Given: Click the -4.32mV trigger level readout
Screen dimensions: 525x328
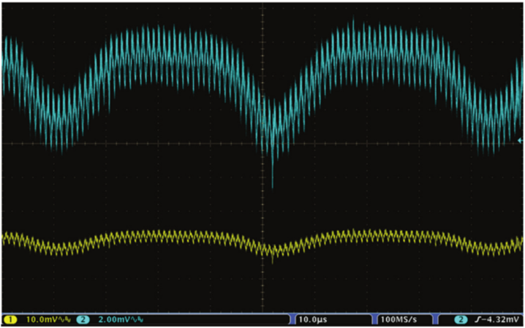Looking at the screenshot, I should [x=499, y=320].
